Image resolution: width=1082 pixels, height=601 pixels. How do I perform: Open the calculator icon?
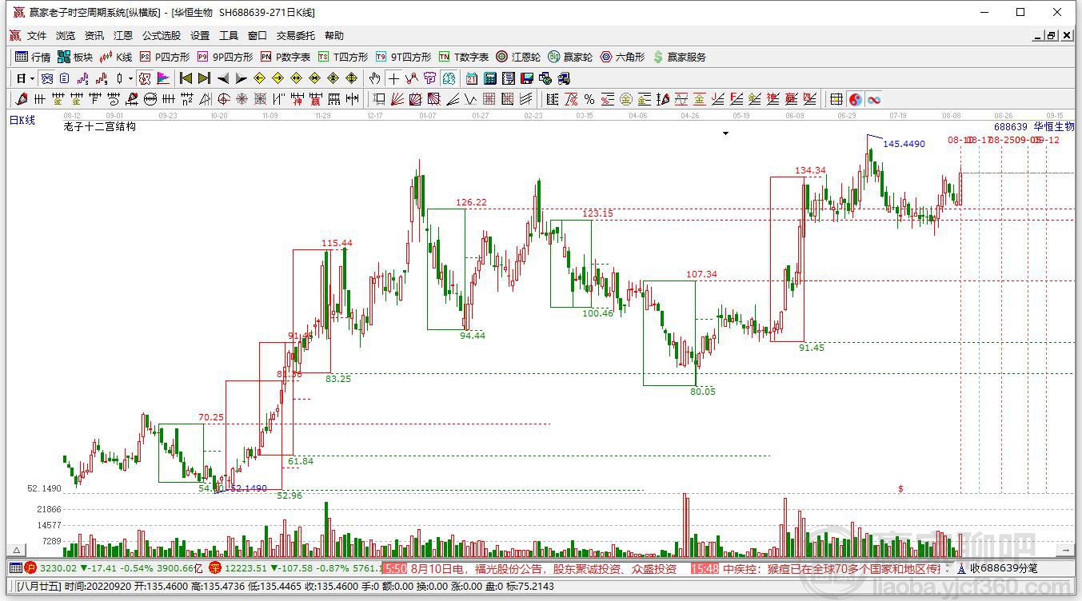pyautogui.click(x=490, y=78)
